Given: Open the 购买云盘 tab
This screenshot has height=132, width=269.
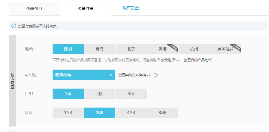Looking at the screenshot, I should pos(131,8).
